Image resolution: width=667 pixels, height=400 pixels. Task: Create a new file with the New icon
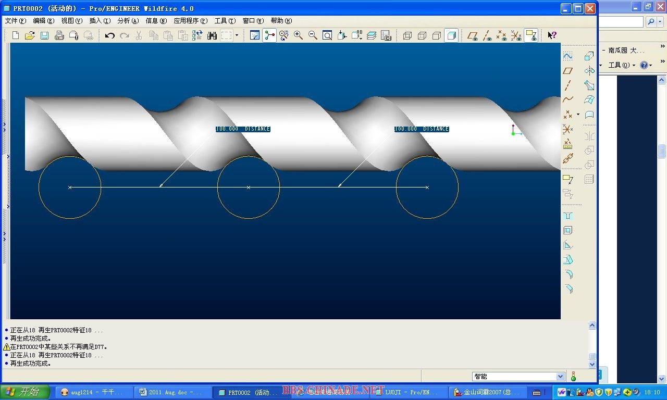pos(16,35)
